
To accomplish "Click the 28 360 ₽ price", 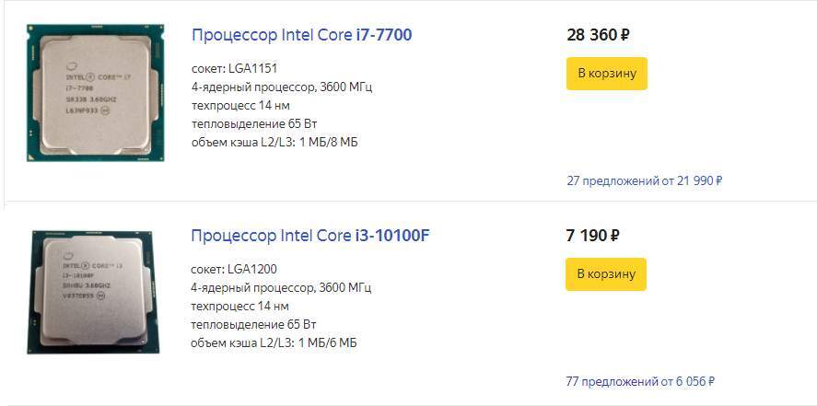I will tap(598, 36).
